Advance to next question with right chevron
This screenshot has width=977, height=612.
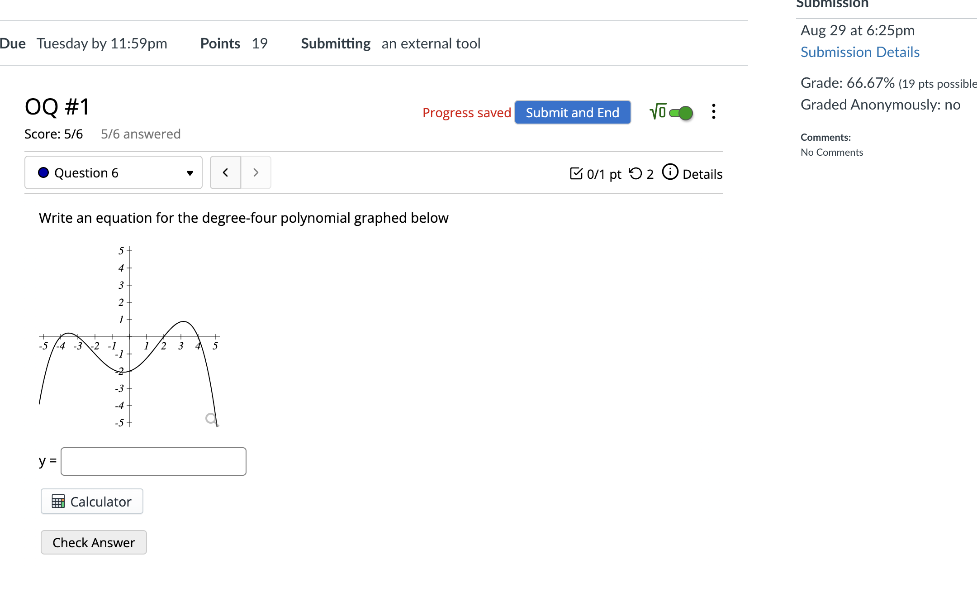256,172
